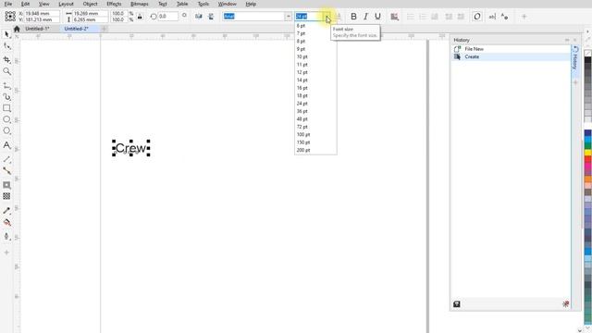
Task: Switch to the Untitled-2 document tab
Action: click(x=76, y=29)
